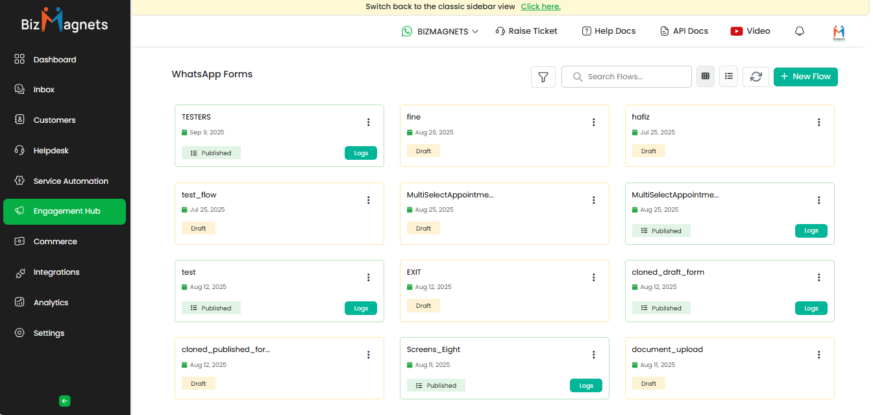Open options menu for document_upload form
Image resolution: width=873 pixels, height=415 pixels.
[x=818, y=355]
